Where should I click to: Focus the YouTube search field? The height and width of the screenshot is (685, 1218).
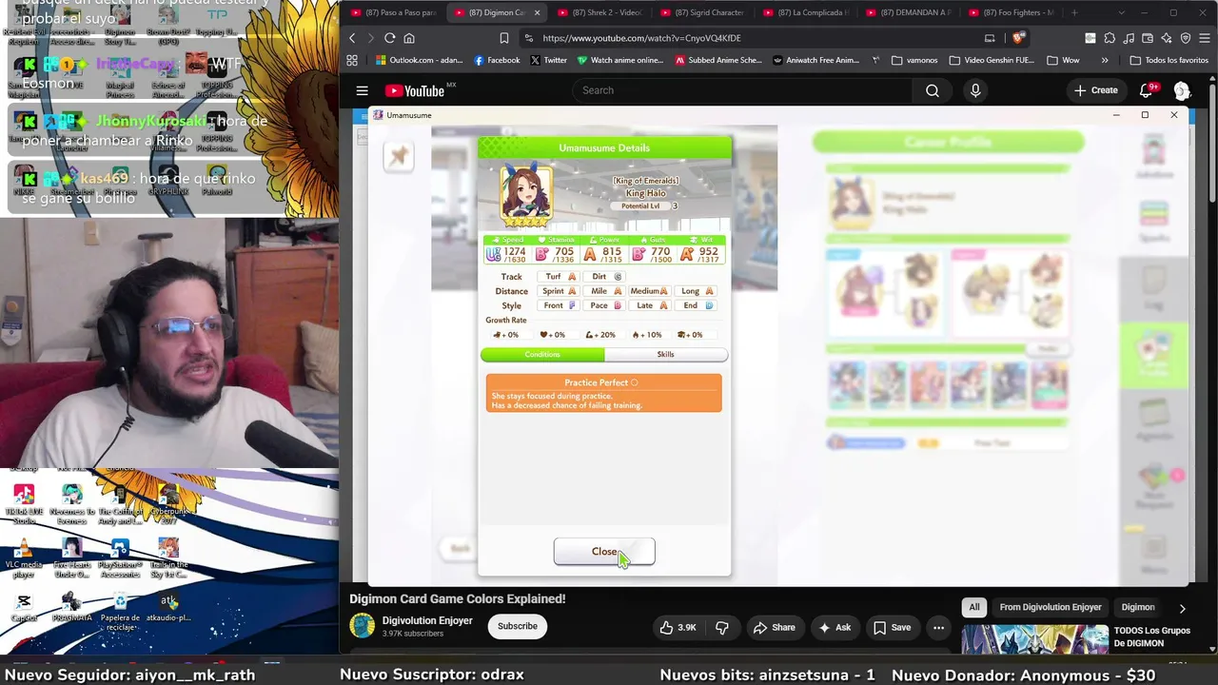(x=742, y=90)
